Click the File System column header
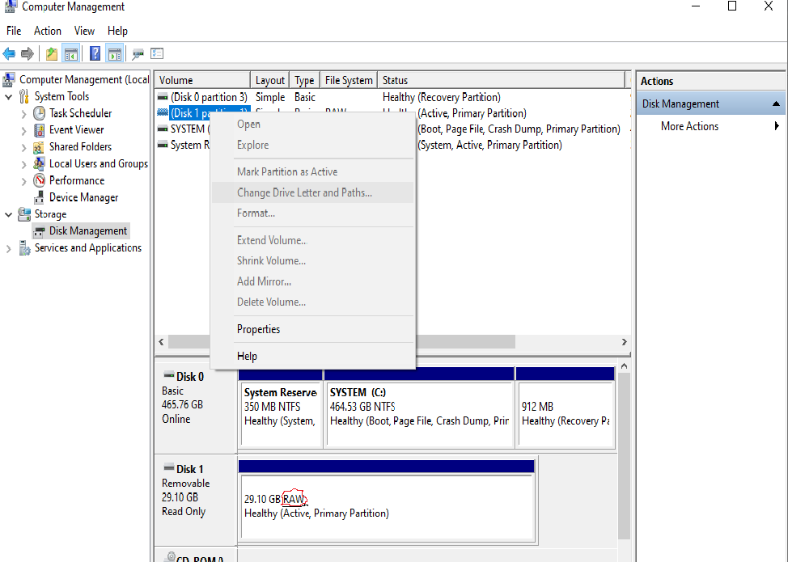The width and height of the screenshot is (788, 562). [348, 80]
